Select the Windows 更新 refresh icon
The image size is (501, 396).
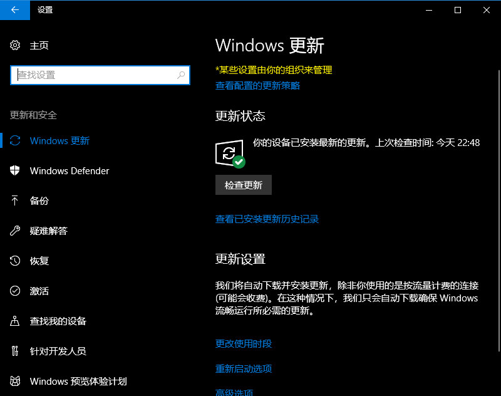coord(15,140)
